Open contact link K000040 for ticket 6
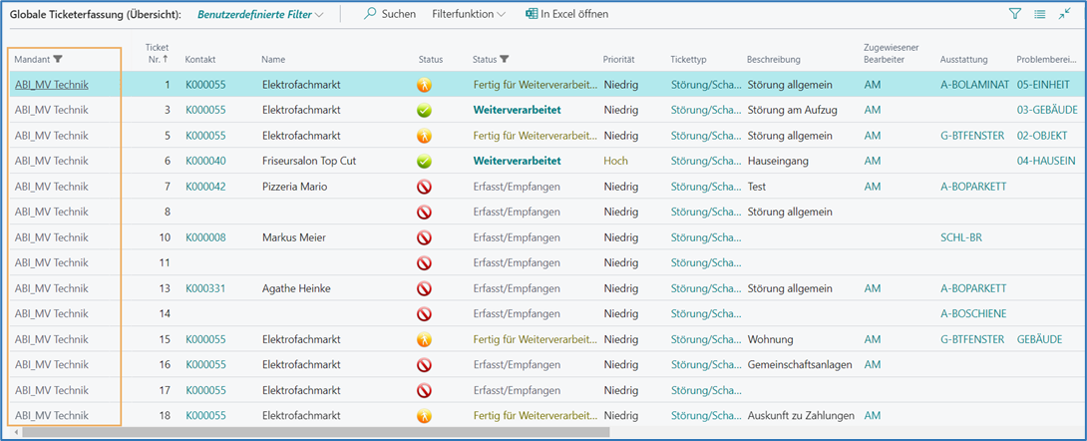The height and width of the screenshot is (441, 1087). click(205, 161)
